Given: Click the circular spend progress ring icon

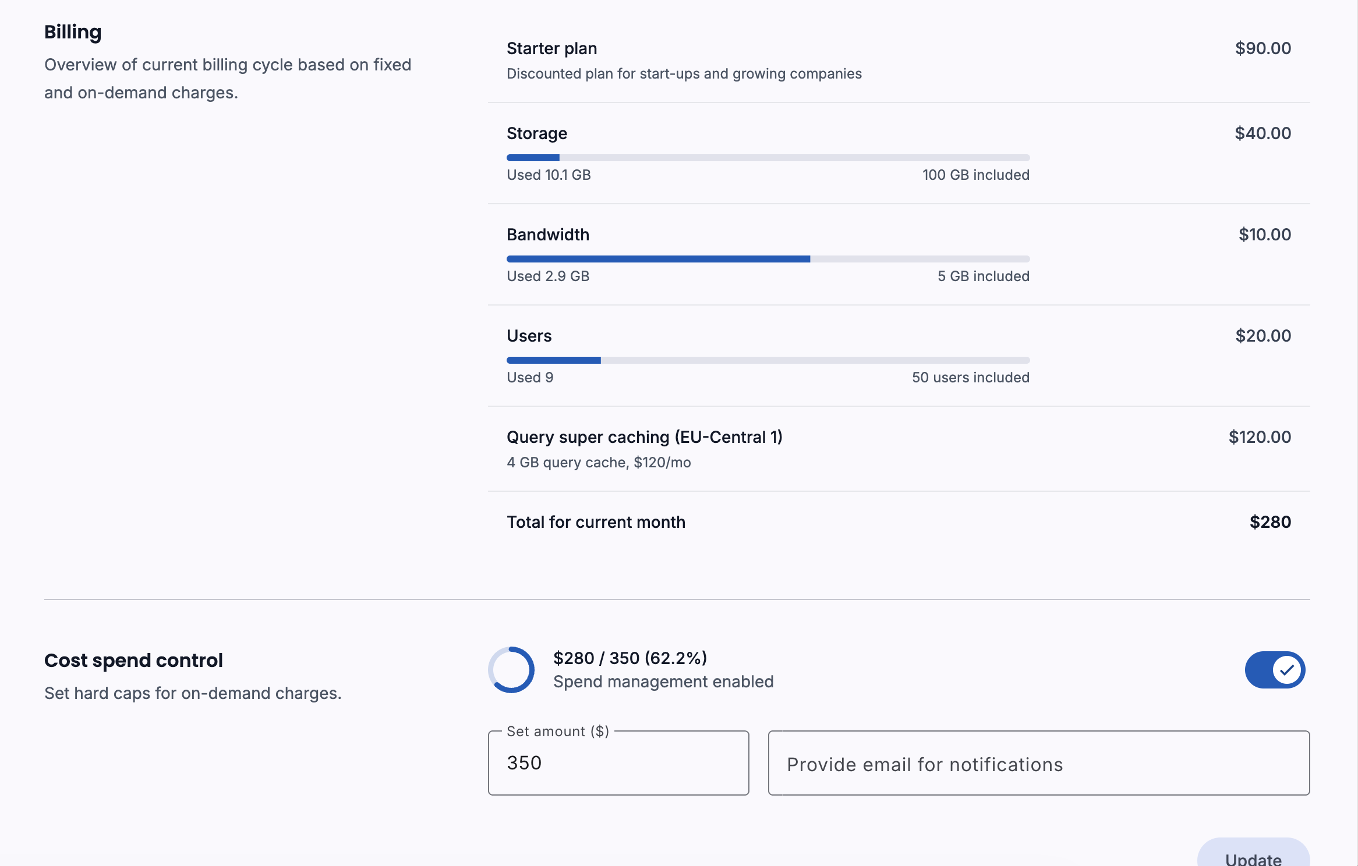Looking at the screenshot, I should click(511, 669).
